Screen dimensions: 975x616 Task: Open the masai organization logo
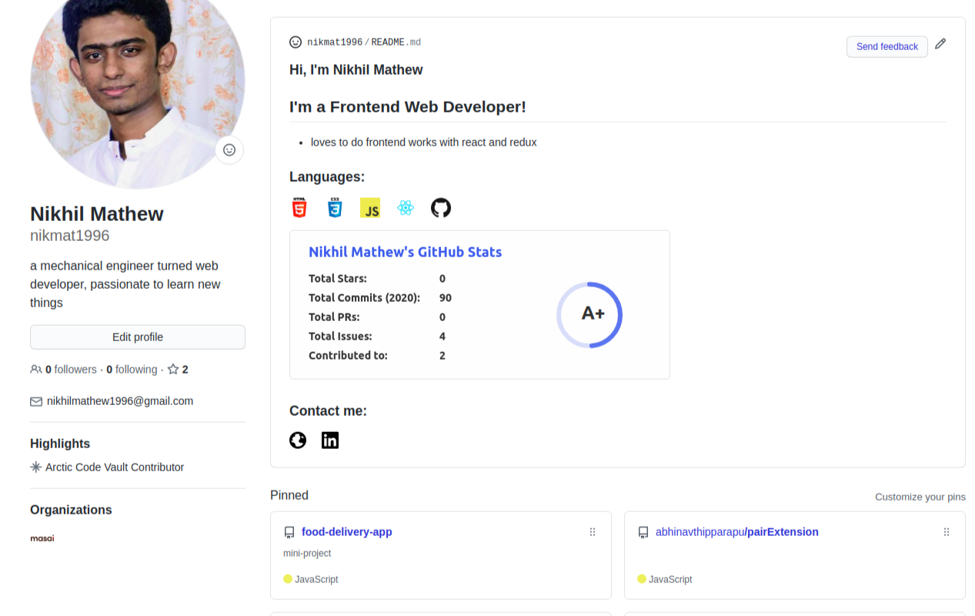point(42,538)
